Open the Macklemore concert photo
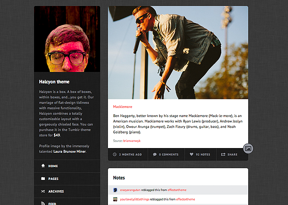The image size is (288, 205). point(178,52)
